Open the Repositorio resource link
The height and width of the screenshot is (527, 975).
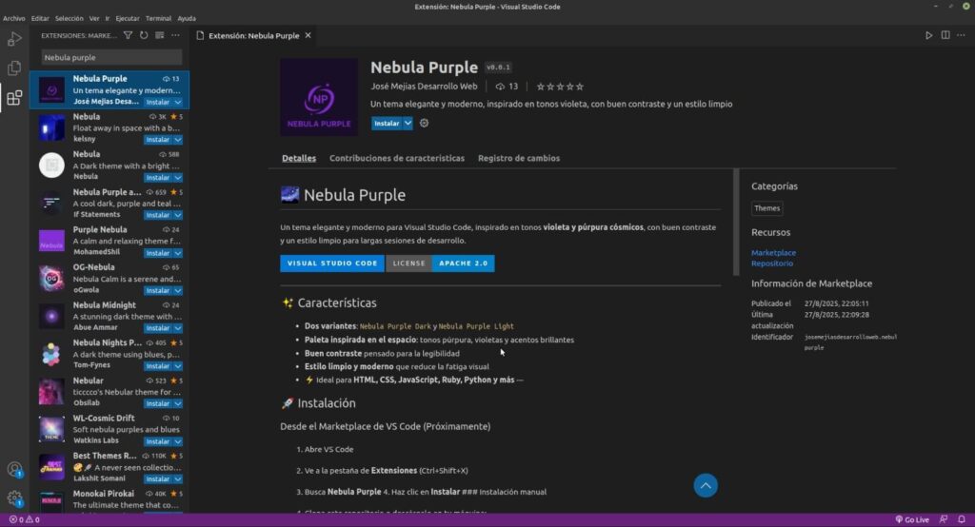click(771, 263)
